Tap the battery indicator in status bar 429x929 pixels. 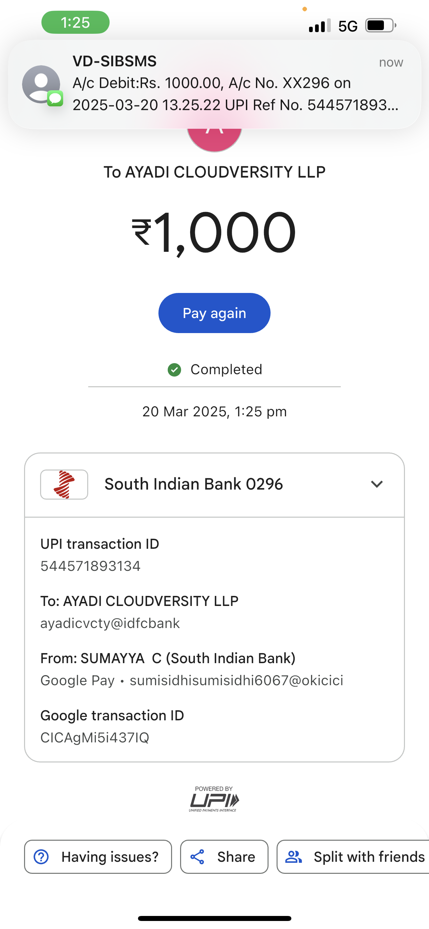[380, 26]
